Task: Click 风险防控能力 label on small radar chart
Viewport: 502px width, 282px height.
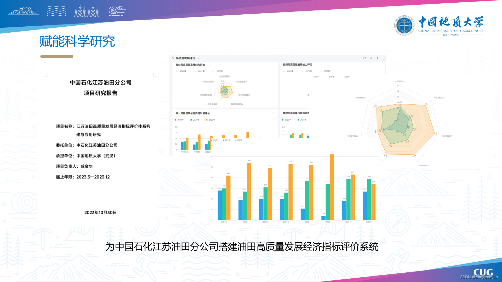Action: pyautogui.click(x=208, y=81)
